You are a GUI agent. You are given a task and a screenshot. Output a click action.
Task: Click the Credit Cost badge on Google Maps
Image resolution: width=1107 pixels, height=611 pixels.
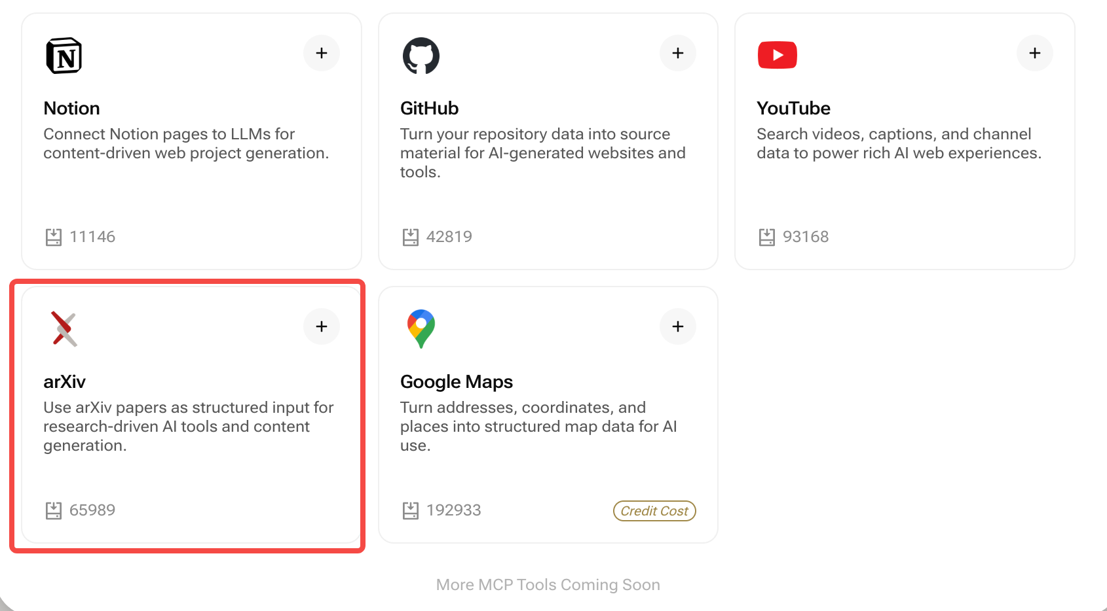pos(654,511)
